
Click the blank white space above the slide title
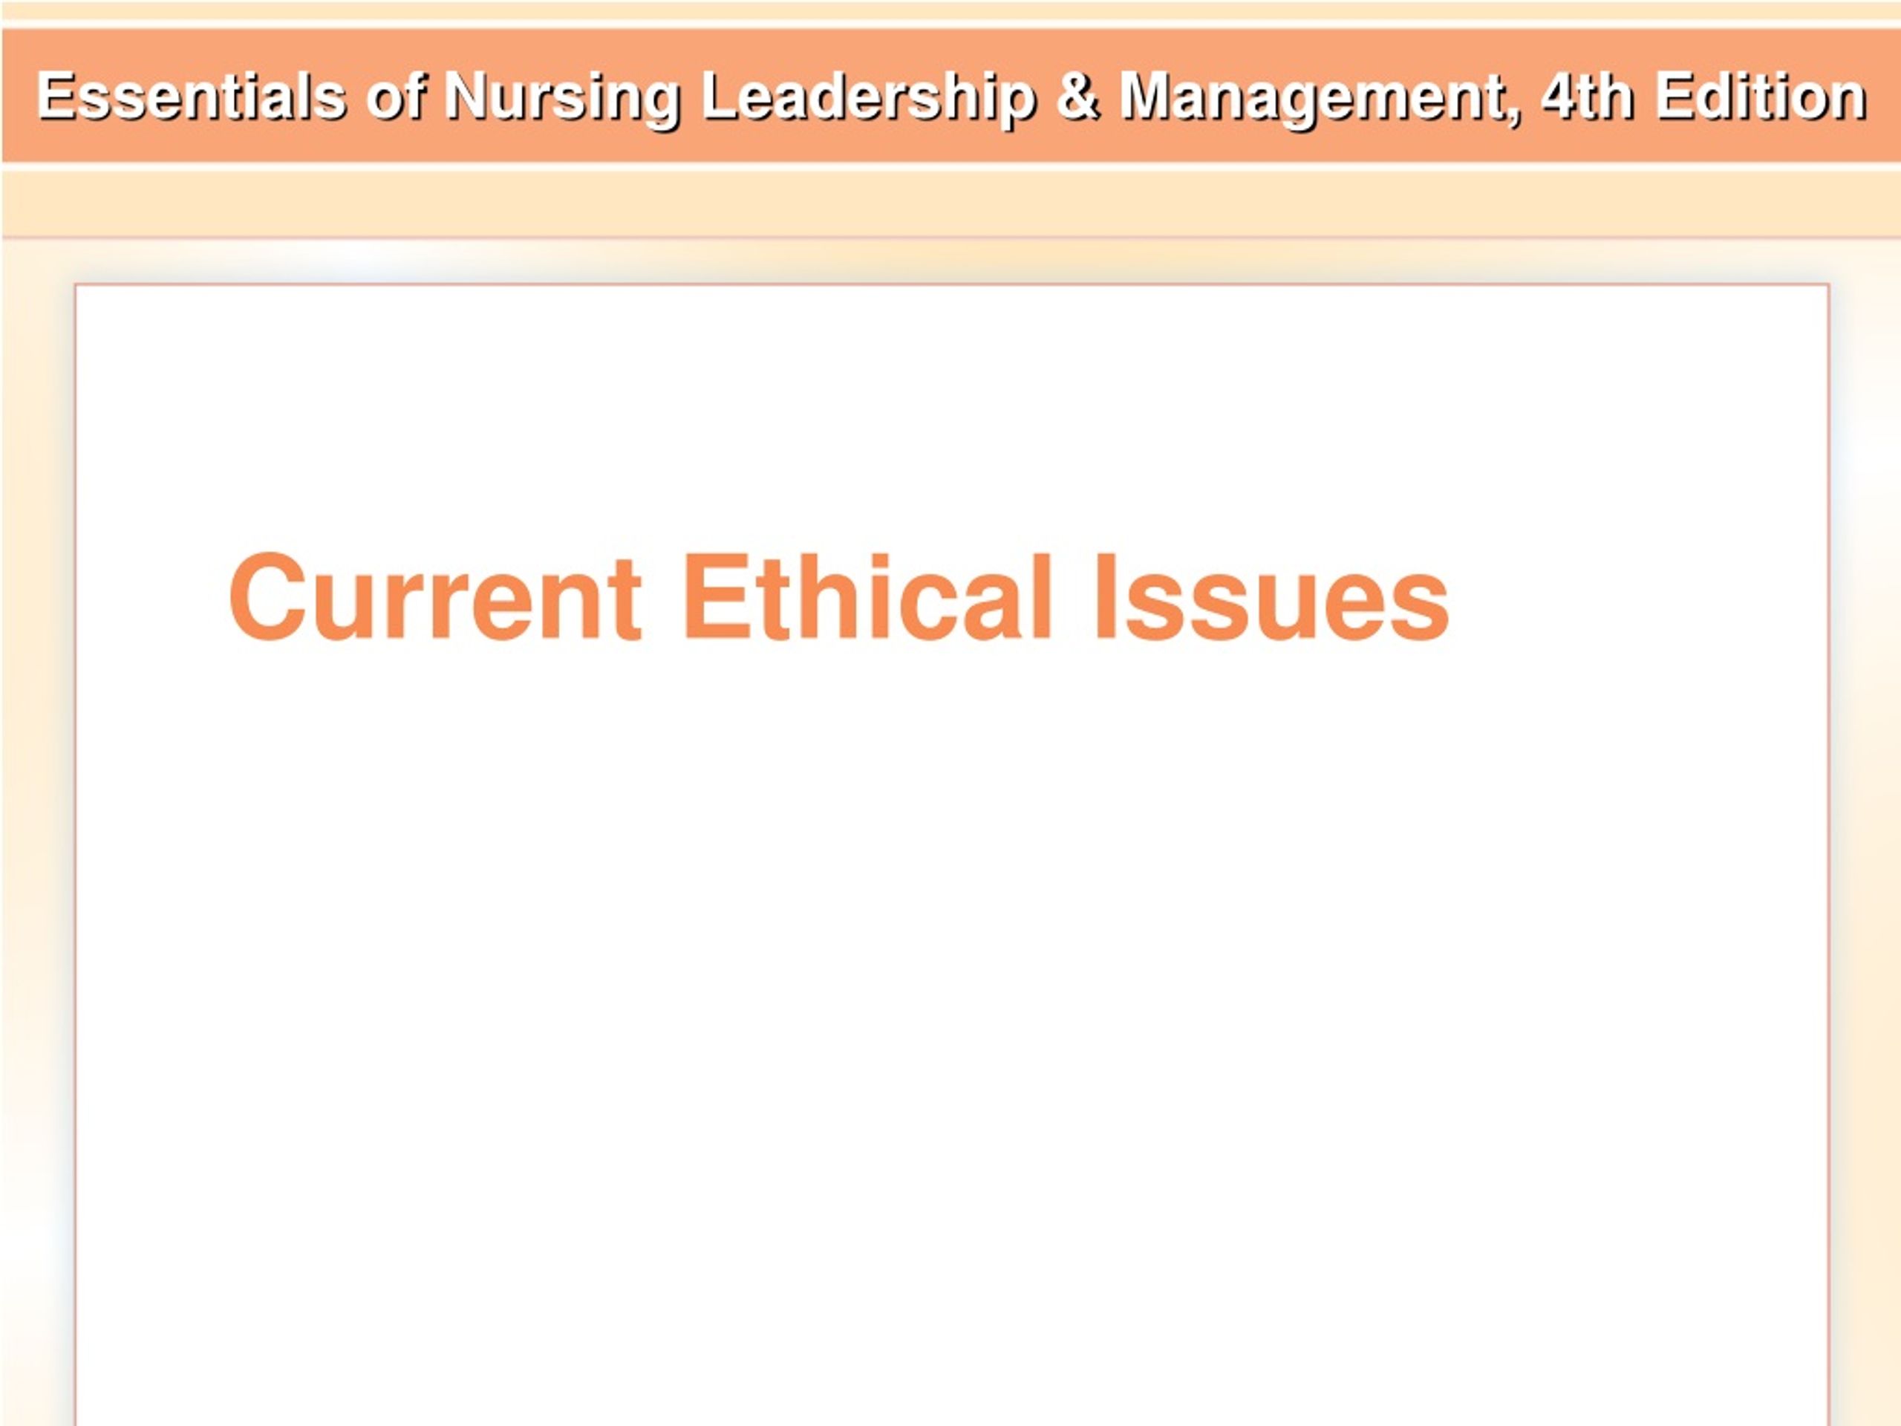951,413
